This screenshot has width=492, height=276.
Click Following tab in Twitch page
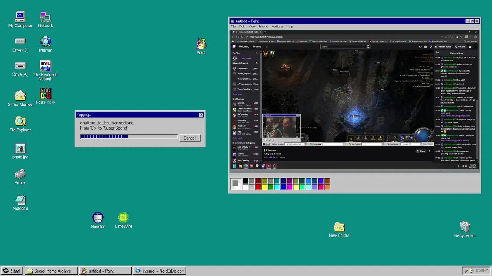(244, 46)
